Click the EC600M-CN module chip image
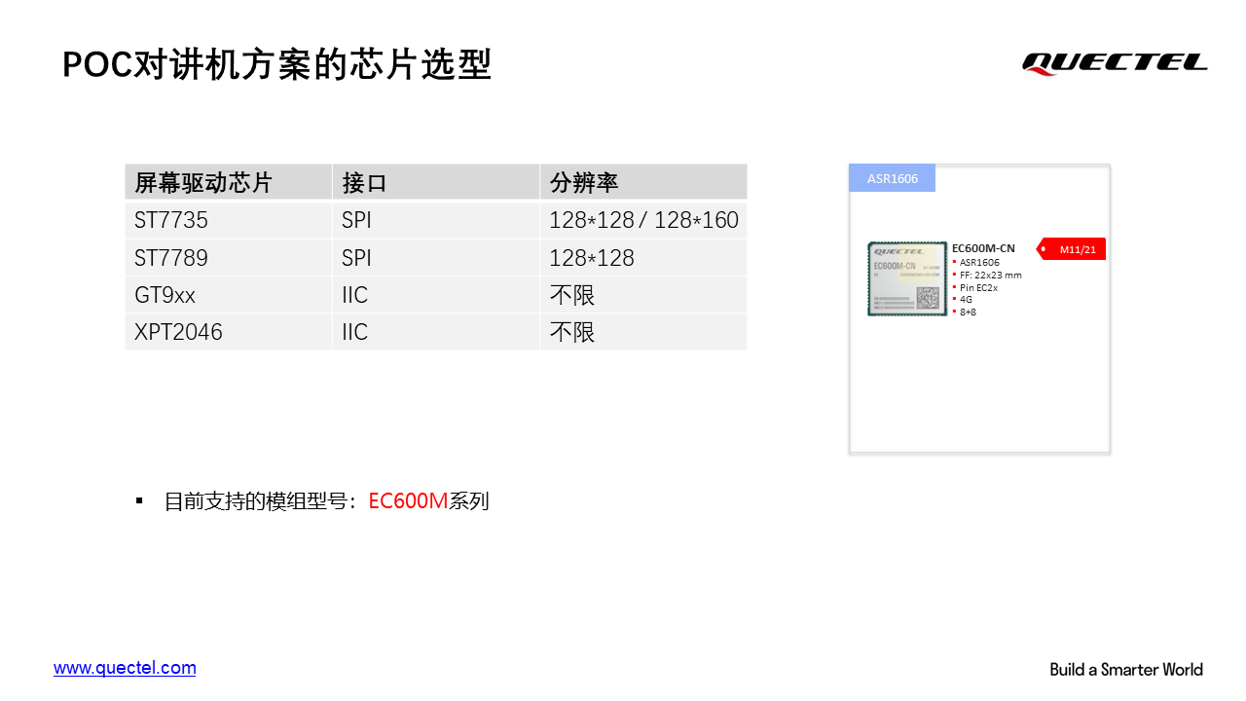The width and height of the screenshot is (1246, 701). click(907, 278)
